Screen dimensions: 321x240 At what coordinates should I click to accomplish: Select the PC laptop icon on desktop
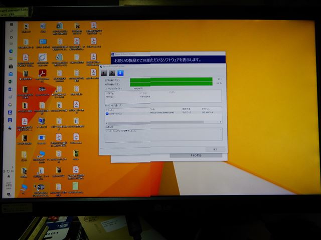point(24,187)
